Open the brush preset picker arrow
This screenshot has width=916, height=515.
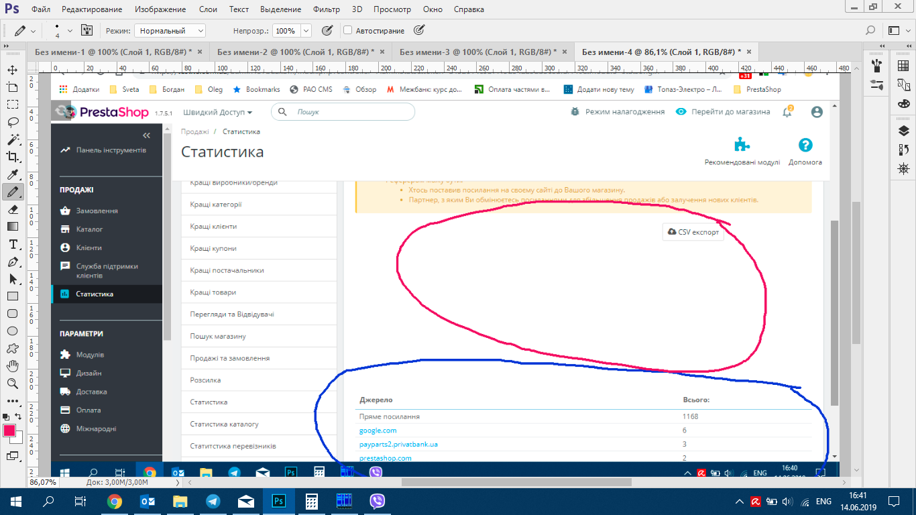pyautogui.click(x=70, y=30)
